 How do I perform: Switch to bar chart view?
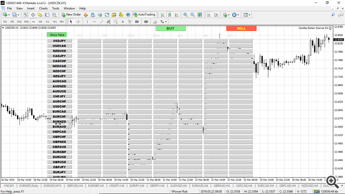162,15
